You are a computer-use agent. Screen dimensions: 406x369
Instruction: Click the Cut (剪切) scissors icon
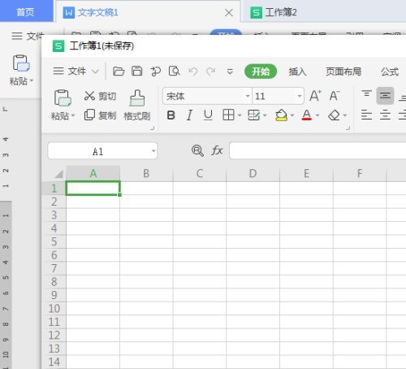pyautogui.click(x=89, y=96)
